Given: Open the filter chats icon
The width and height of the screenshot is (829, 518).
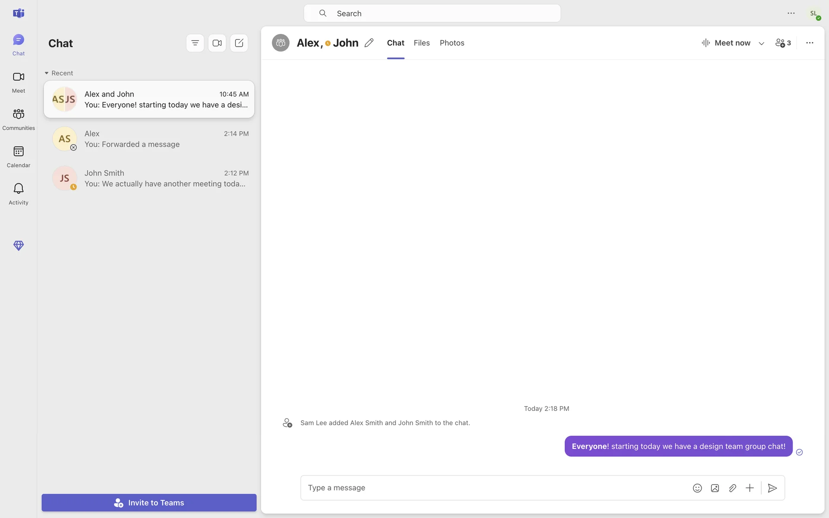Looking at the screenshot, I should [x=195, y=43].
